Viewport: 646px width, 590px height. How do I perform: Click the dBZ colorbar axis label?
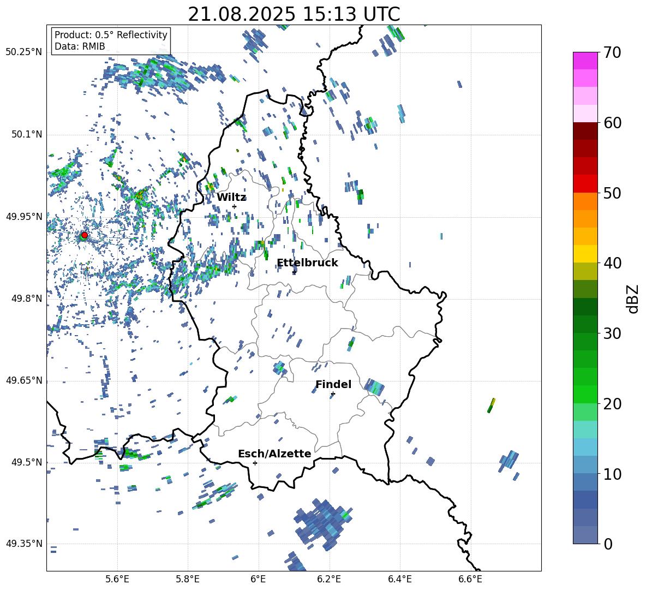pyautogui.click(x=633, y=299)
